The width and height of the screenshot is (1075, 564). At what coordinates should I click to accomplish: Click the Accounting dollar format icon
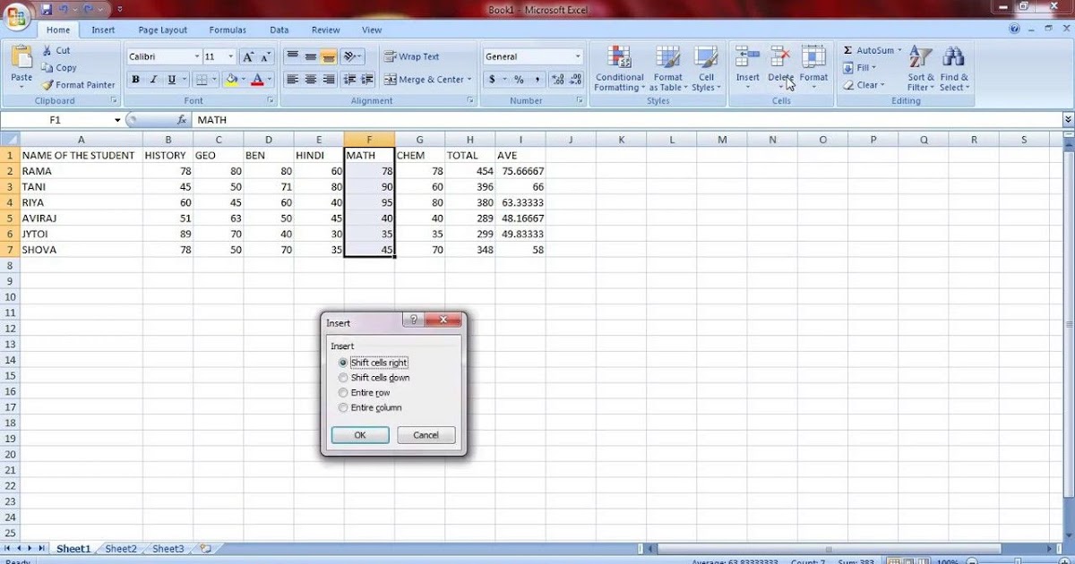492,80
